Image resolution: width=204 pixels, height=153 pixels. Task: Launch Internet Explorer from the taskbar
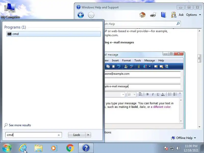23,148
